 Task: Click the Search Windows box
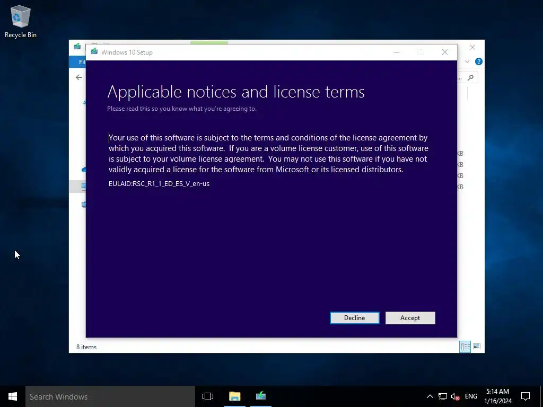pyautogui.click(x=110, y=396)
